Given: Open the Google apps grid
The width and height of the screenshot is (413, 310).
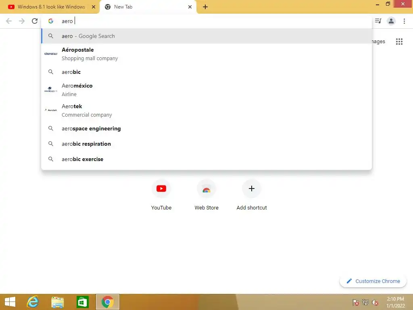Looking at the screenshot, I should [399, 42].
